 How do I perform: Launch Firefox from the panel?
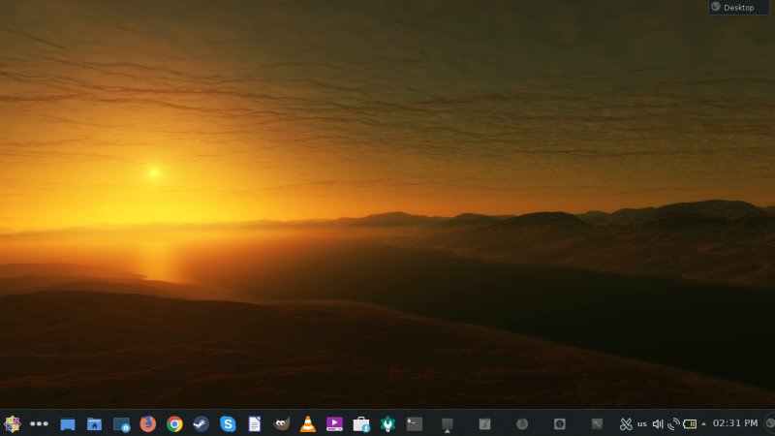pyautogui.click(x=148, y=423)
